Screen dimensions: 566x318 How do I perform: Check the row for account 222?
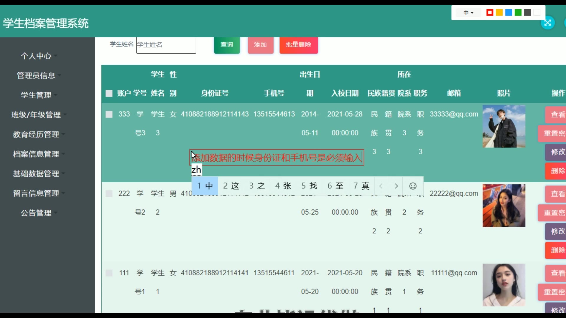(x=109, y=193)
